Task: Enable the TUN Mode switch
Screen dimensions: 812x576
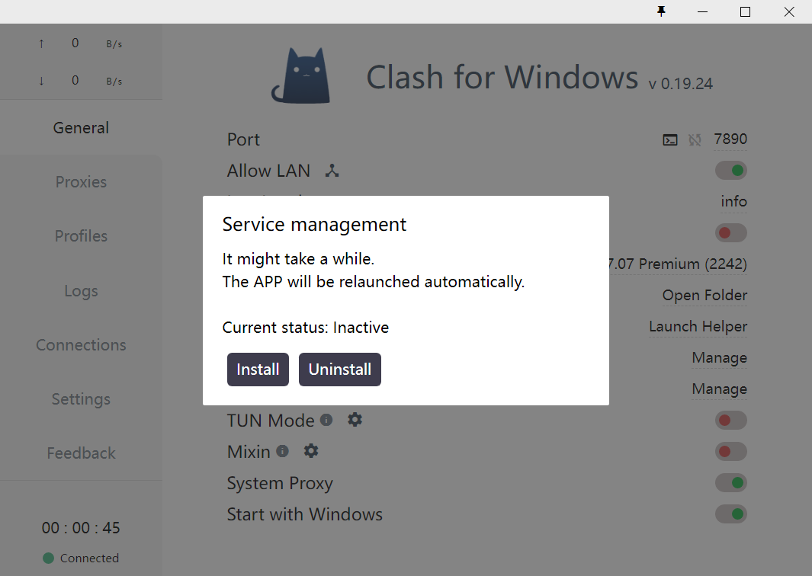Action: coord(731,421)
